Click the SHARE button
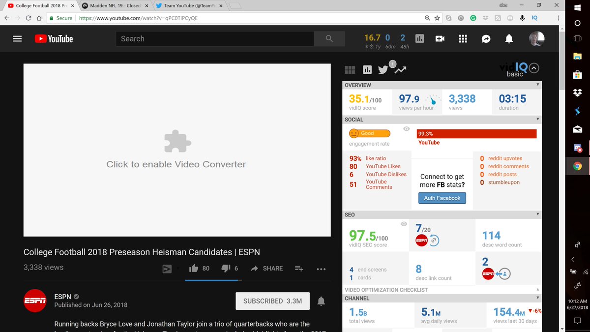This screenshot has width=590, height=332. (x=266, y=269)
